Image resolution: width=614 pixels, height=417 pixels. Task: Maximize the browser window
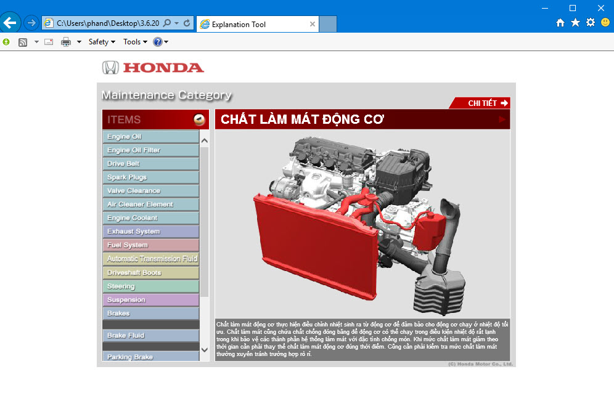tap(573, 8)
